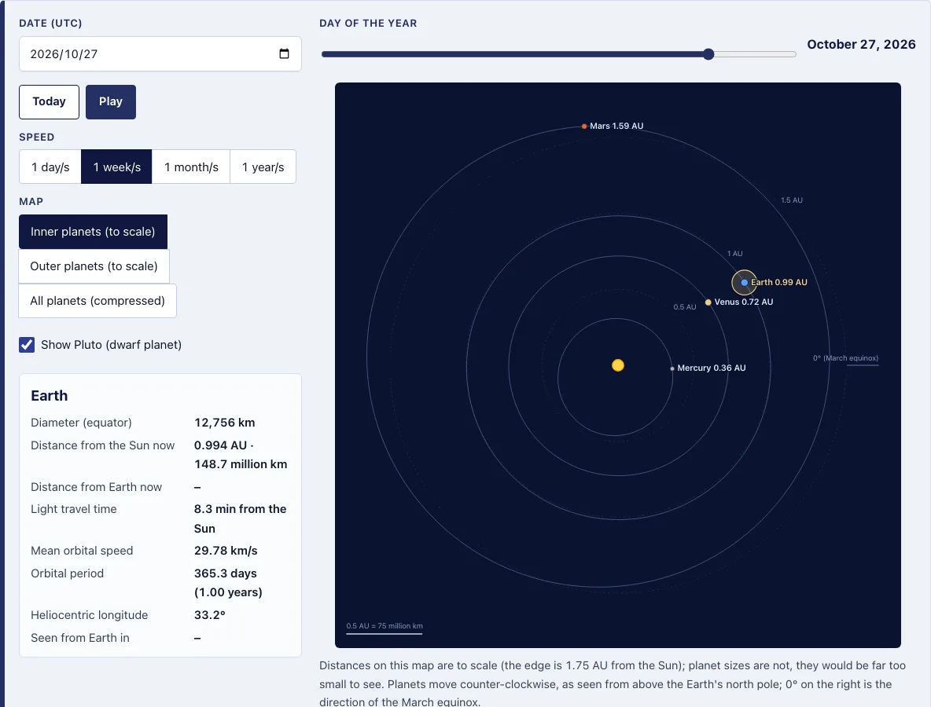Click the 365.3 days orbital period value
931x707 pixels.
point(226,573)
